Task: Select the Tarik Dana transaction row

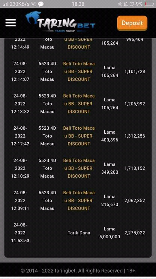Action: point(78,233)
